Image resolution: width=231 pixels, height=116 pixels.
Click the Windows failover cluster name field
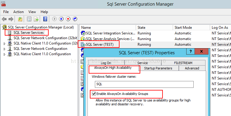144,84
